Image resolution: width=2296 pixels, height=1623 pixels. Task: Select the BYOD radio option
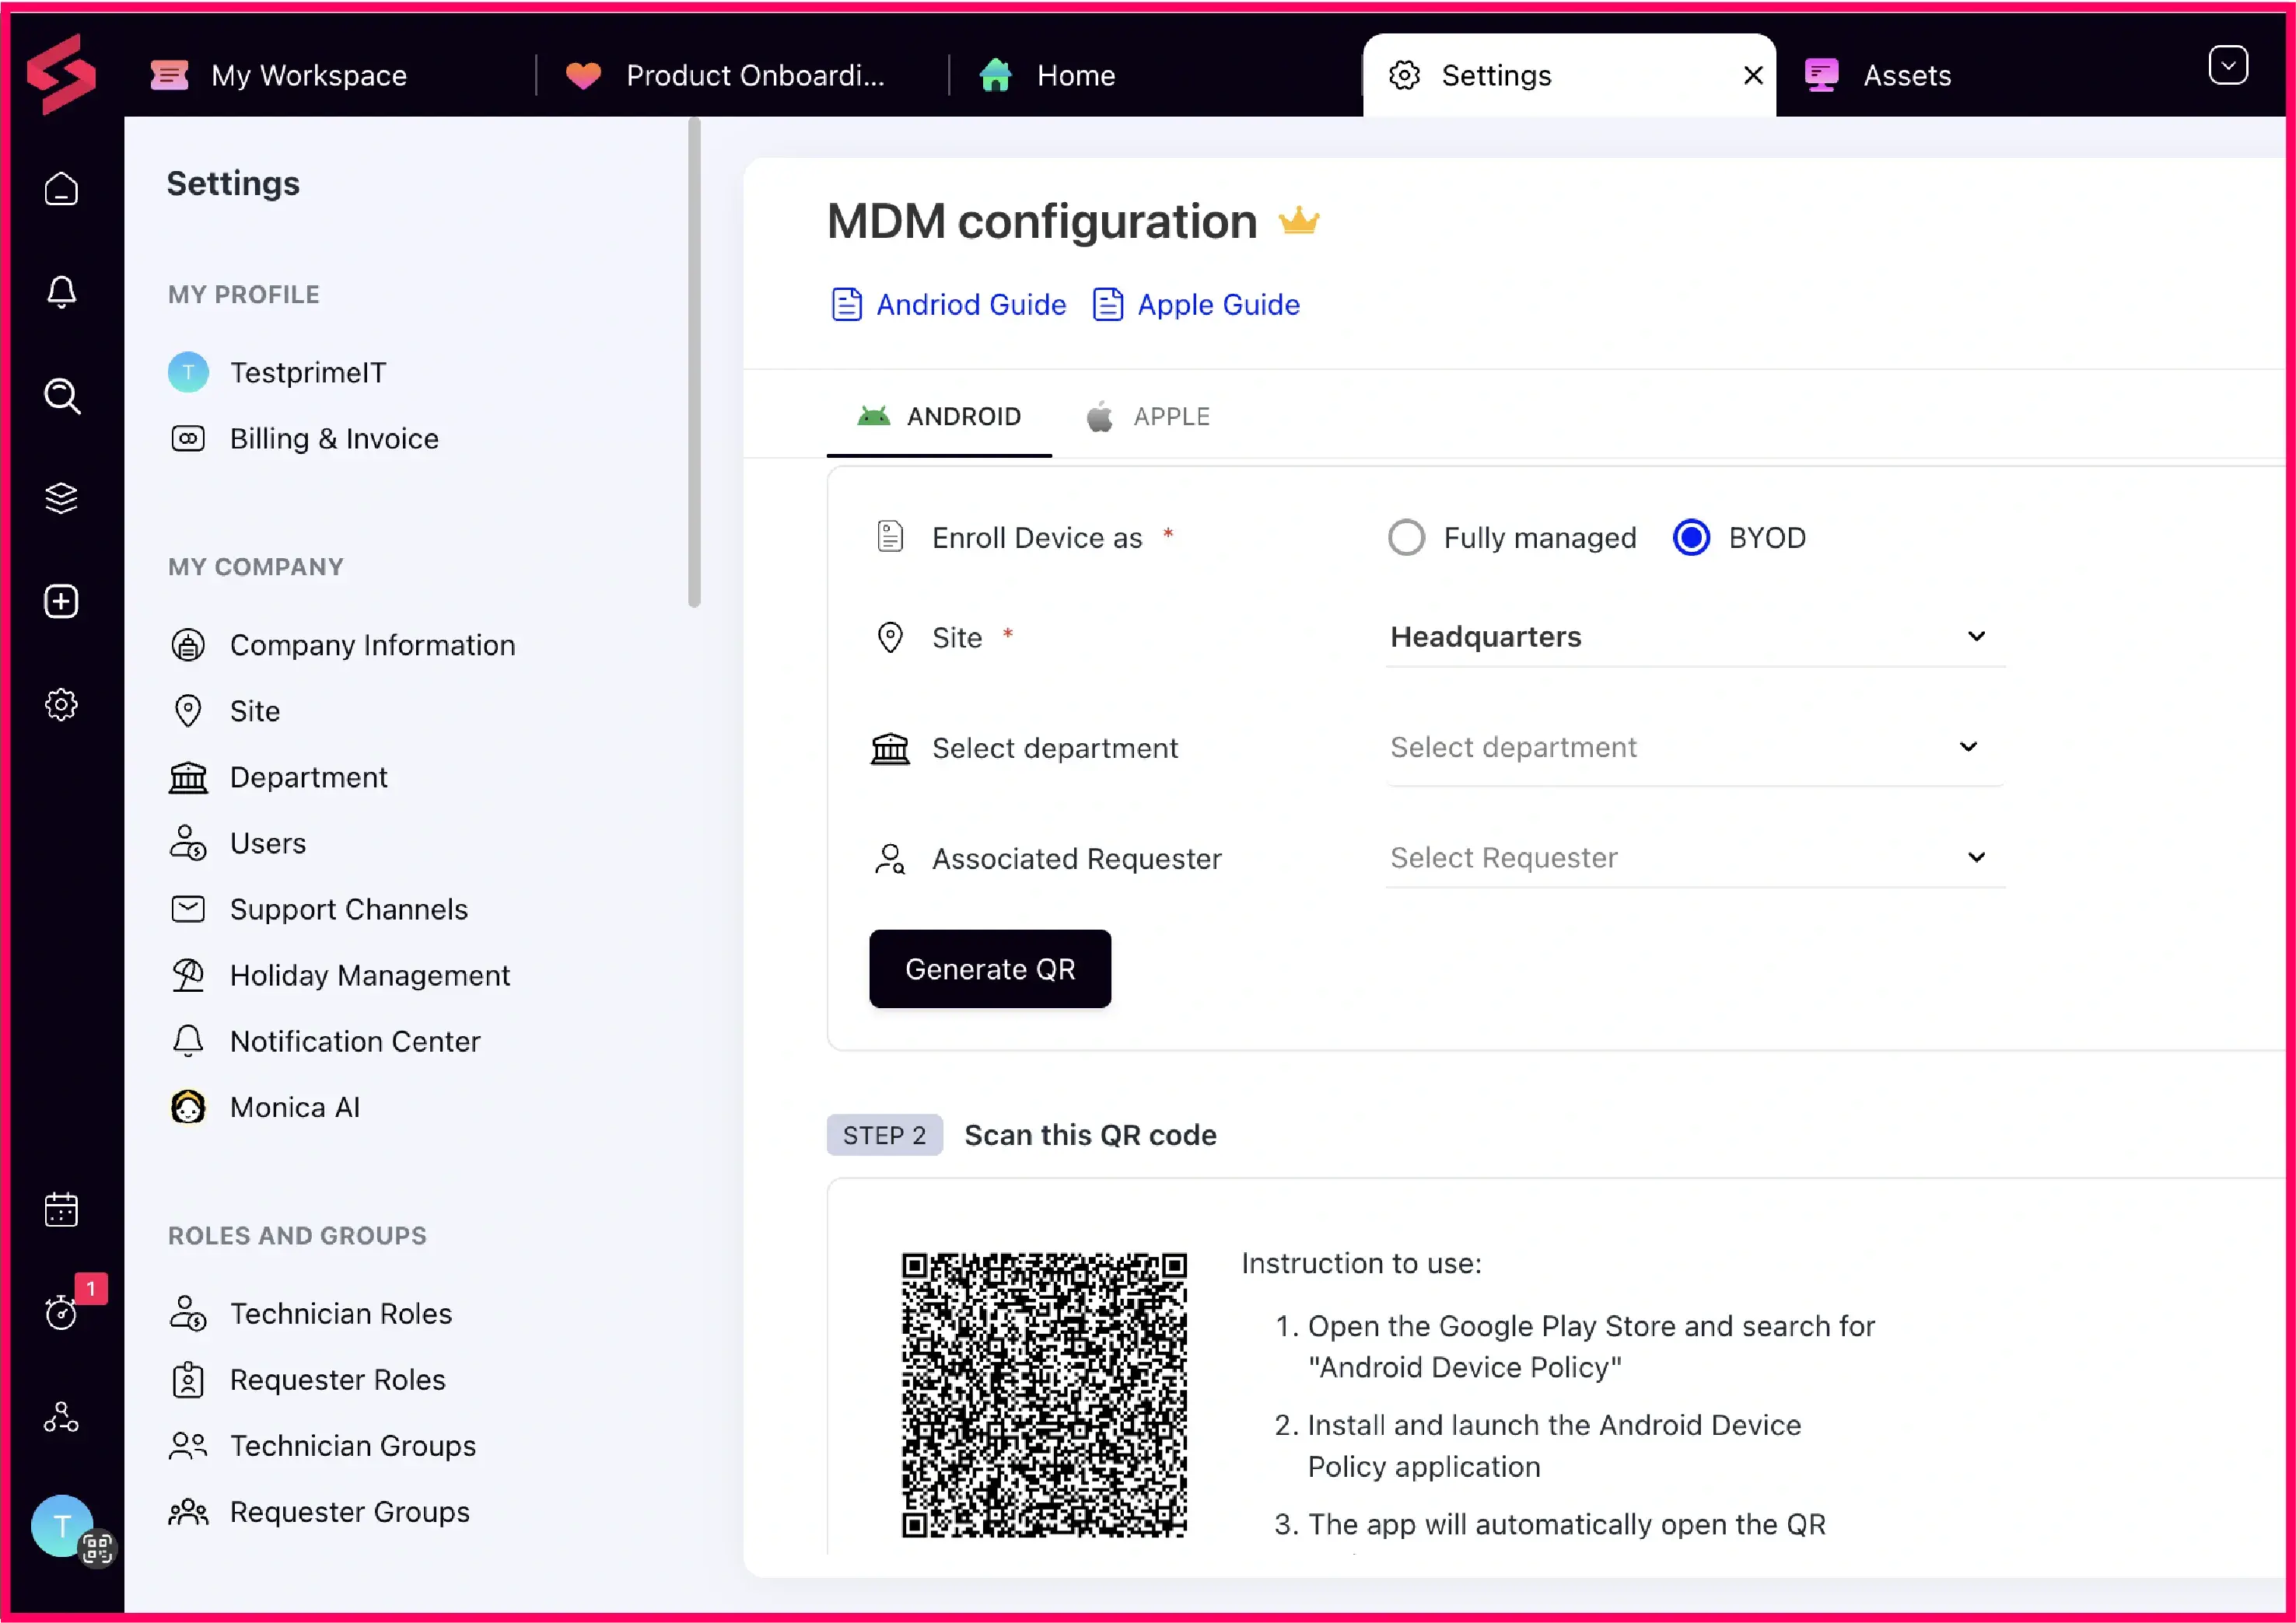1691,538
